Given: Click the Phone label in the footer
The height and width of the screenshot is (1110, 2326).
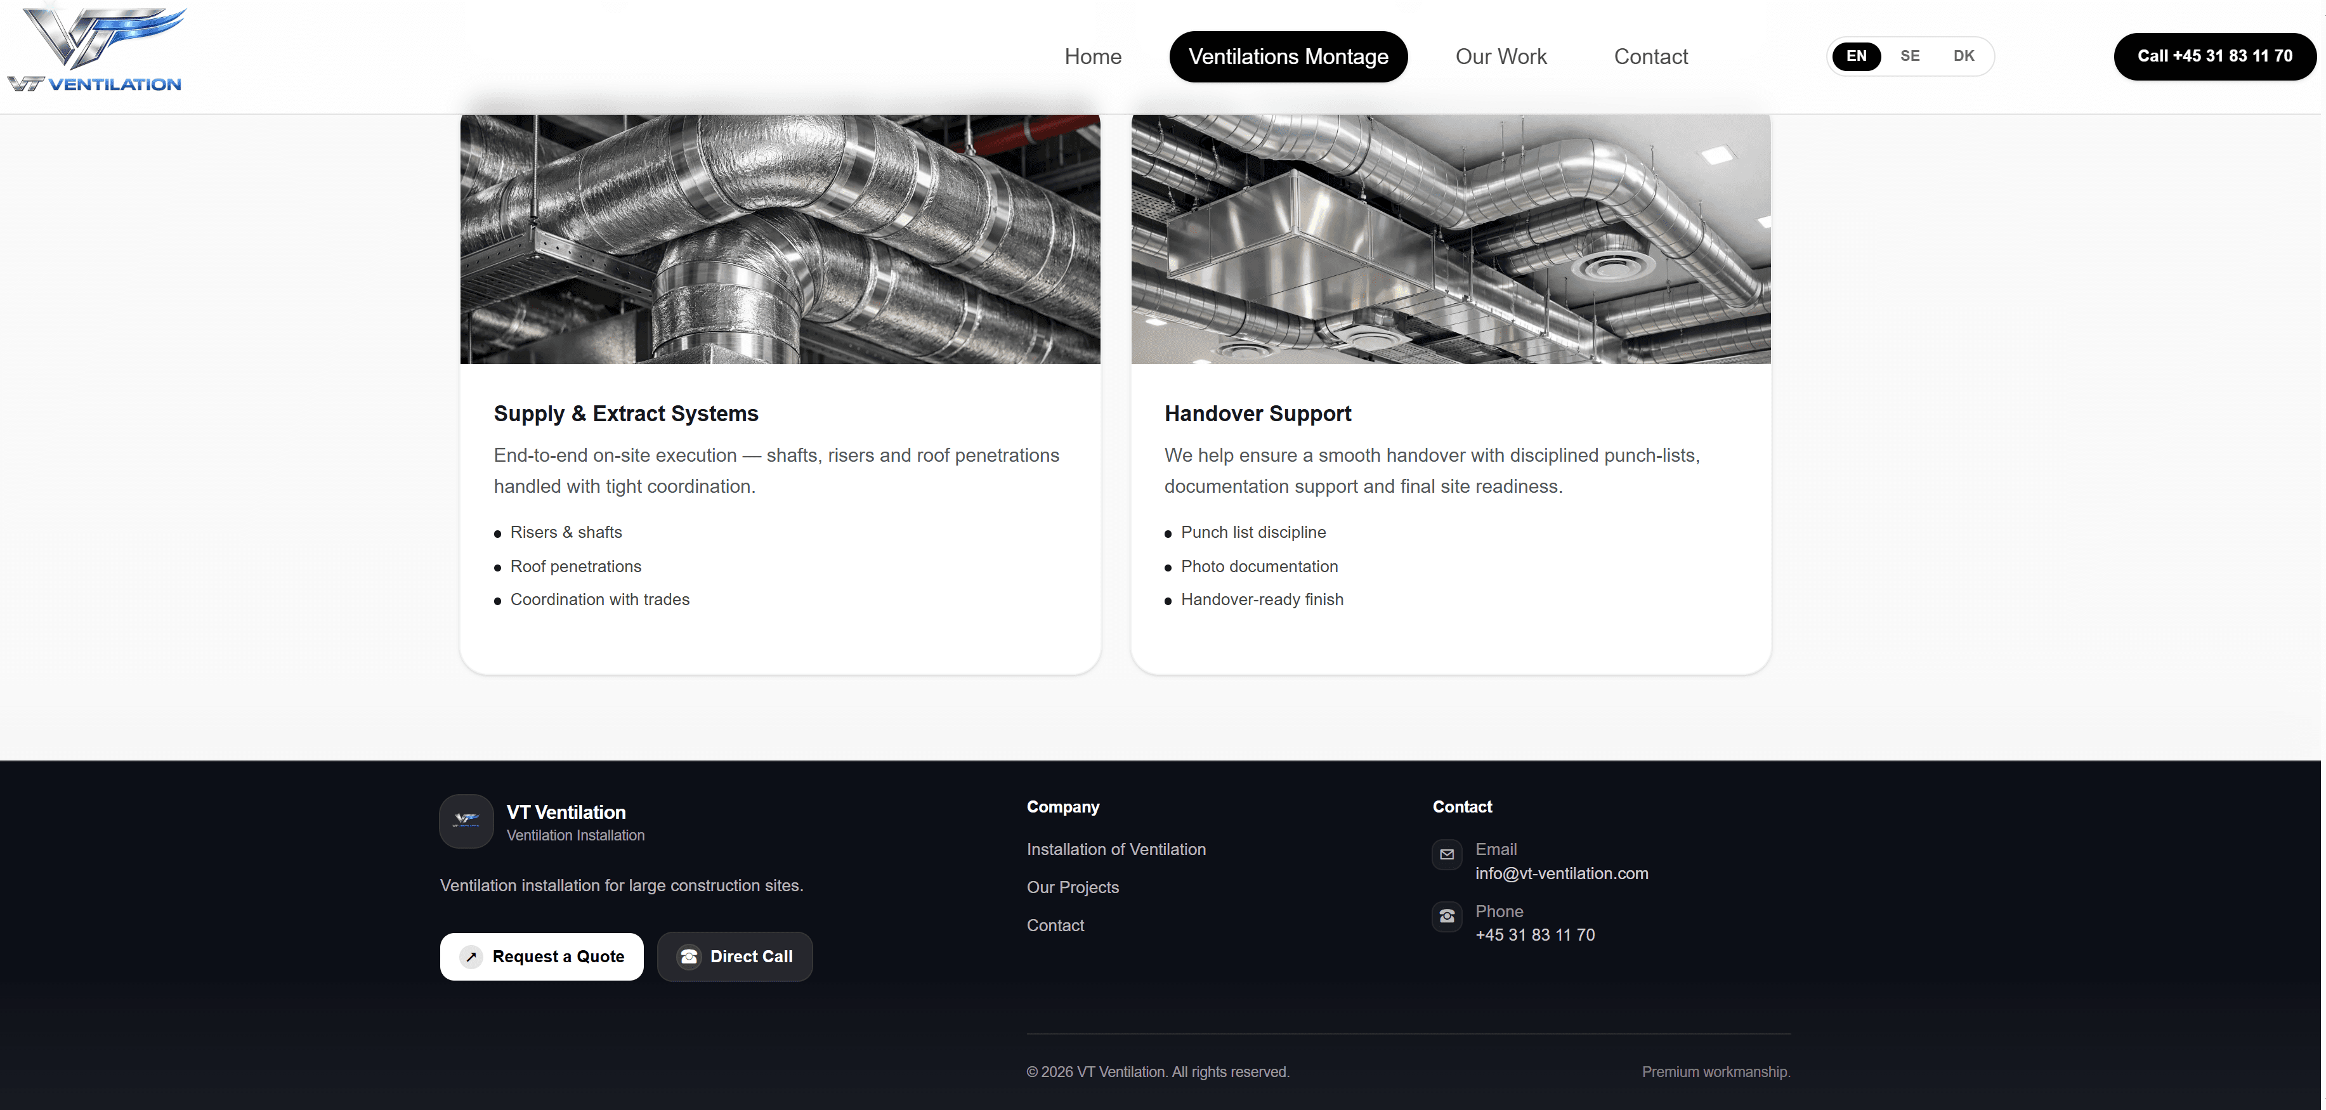Looking at the screenshot, I should [x=1499, y=911].
